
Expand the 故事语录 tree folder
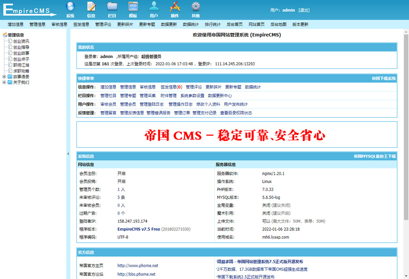tap(4, 77)
